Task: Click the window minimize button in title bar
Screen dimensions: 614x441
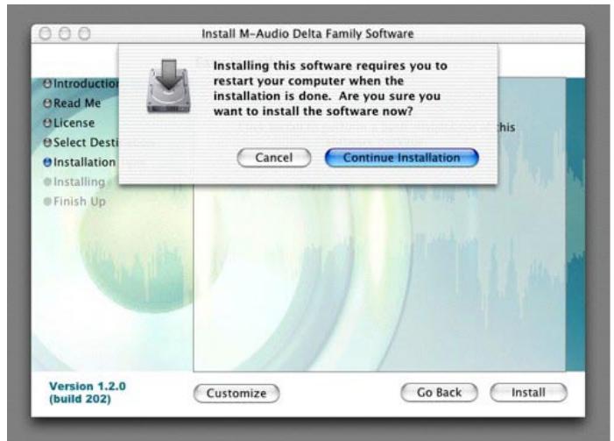Action: coord(65,33)
